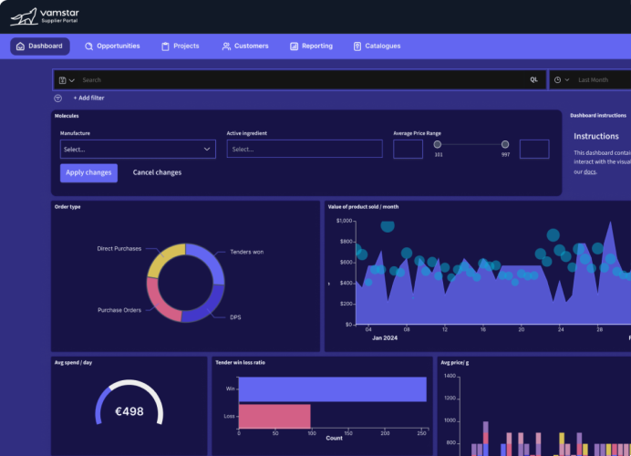Expand the time range chevron

click(x=567, y=80)
